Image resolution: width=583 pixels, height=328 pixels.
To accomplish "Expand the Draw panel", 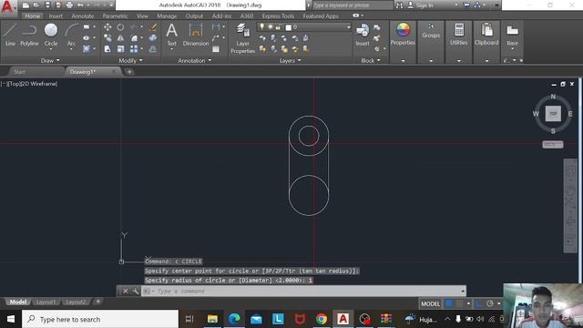I will (50, 61).
